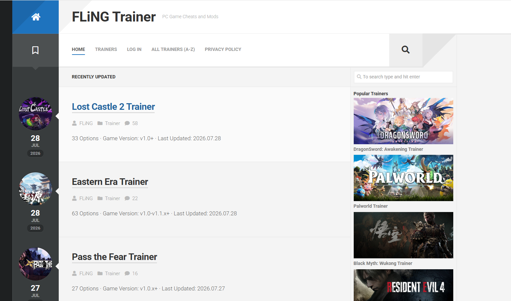Click folder icon in Lost Castle 2 row
Viewport: 511px width, 301px height.
coord(100,123)
